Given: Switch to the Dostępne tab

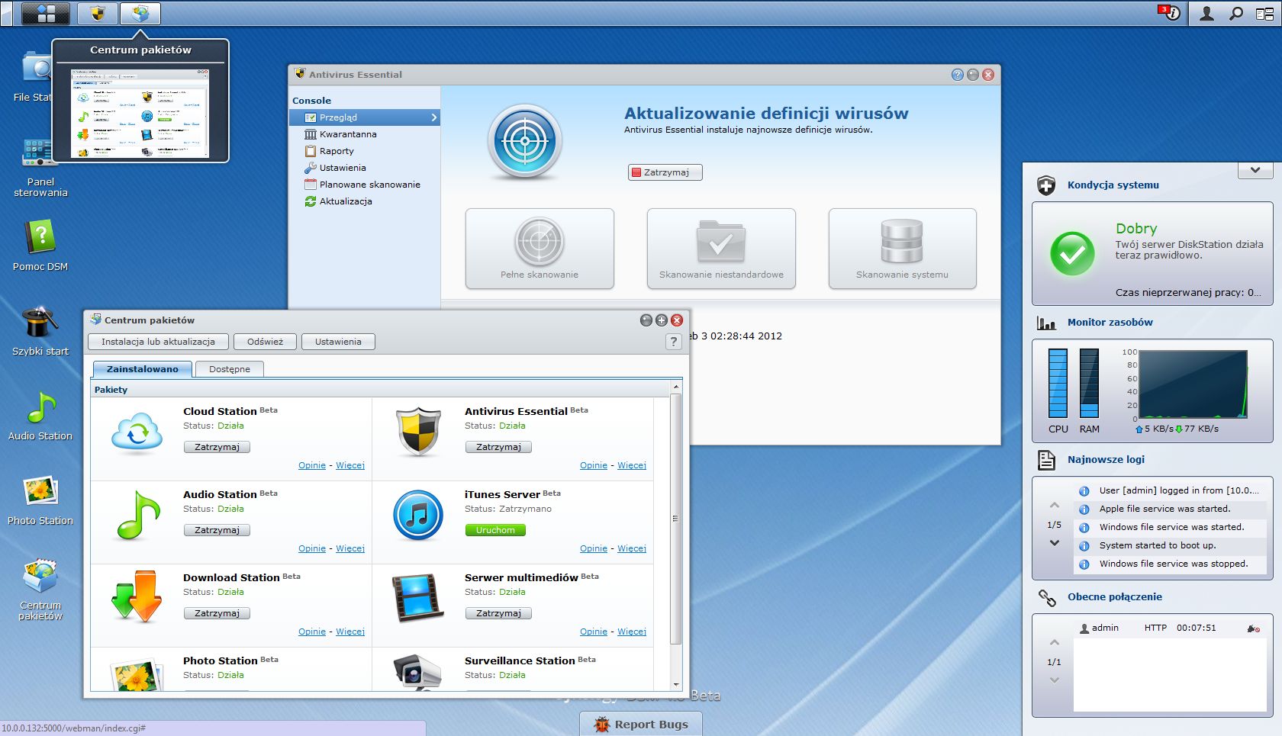Looking at the screenshot, I should coord(230,369).
